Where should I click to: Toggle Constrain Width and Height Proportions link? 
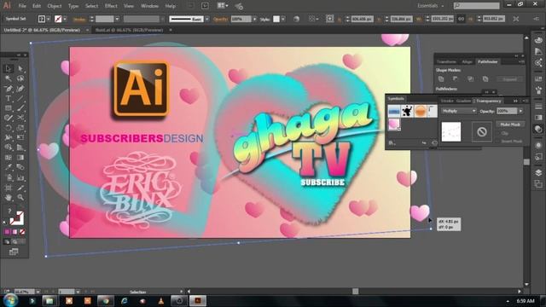[461, 19]
